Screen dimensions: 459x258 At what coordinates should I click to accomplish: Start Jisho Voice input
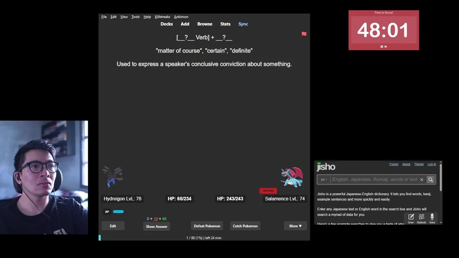click(432, 218)
